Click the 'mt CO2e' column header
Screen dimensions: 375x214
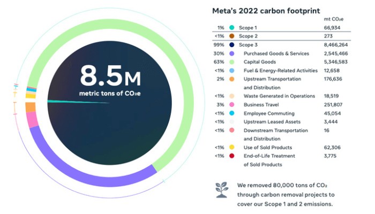point(334,19)
